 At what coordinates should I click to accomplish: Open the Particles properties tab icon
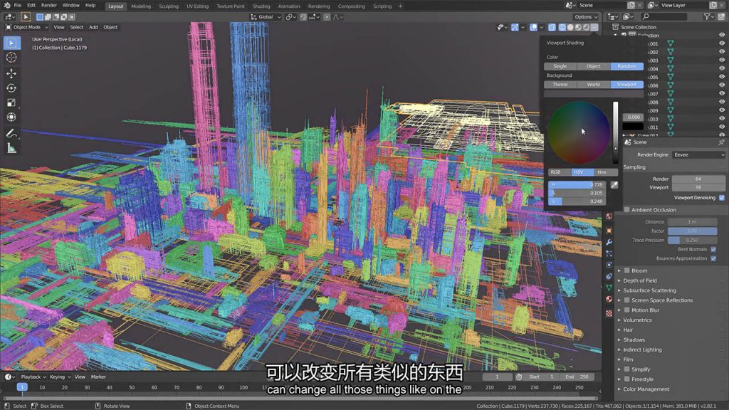pos(609,254)
